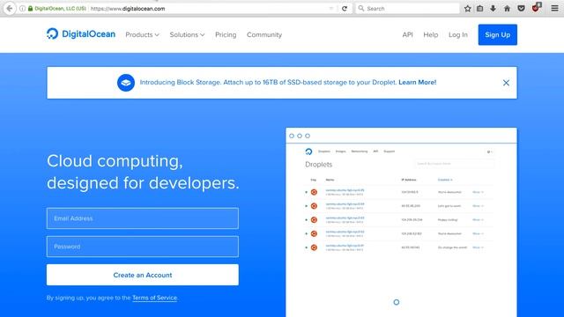Go to the API link
Image resolution: width=564 pixels, height=317 pixels.
(x=407, y=35)
